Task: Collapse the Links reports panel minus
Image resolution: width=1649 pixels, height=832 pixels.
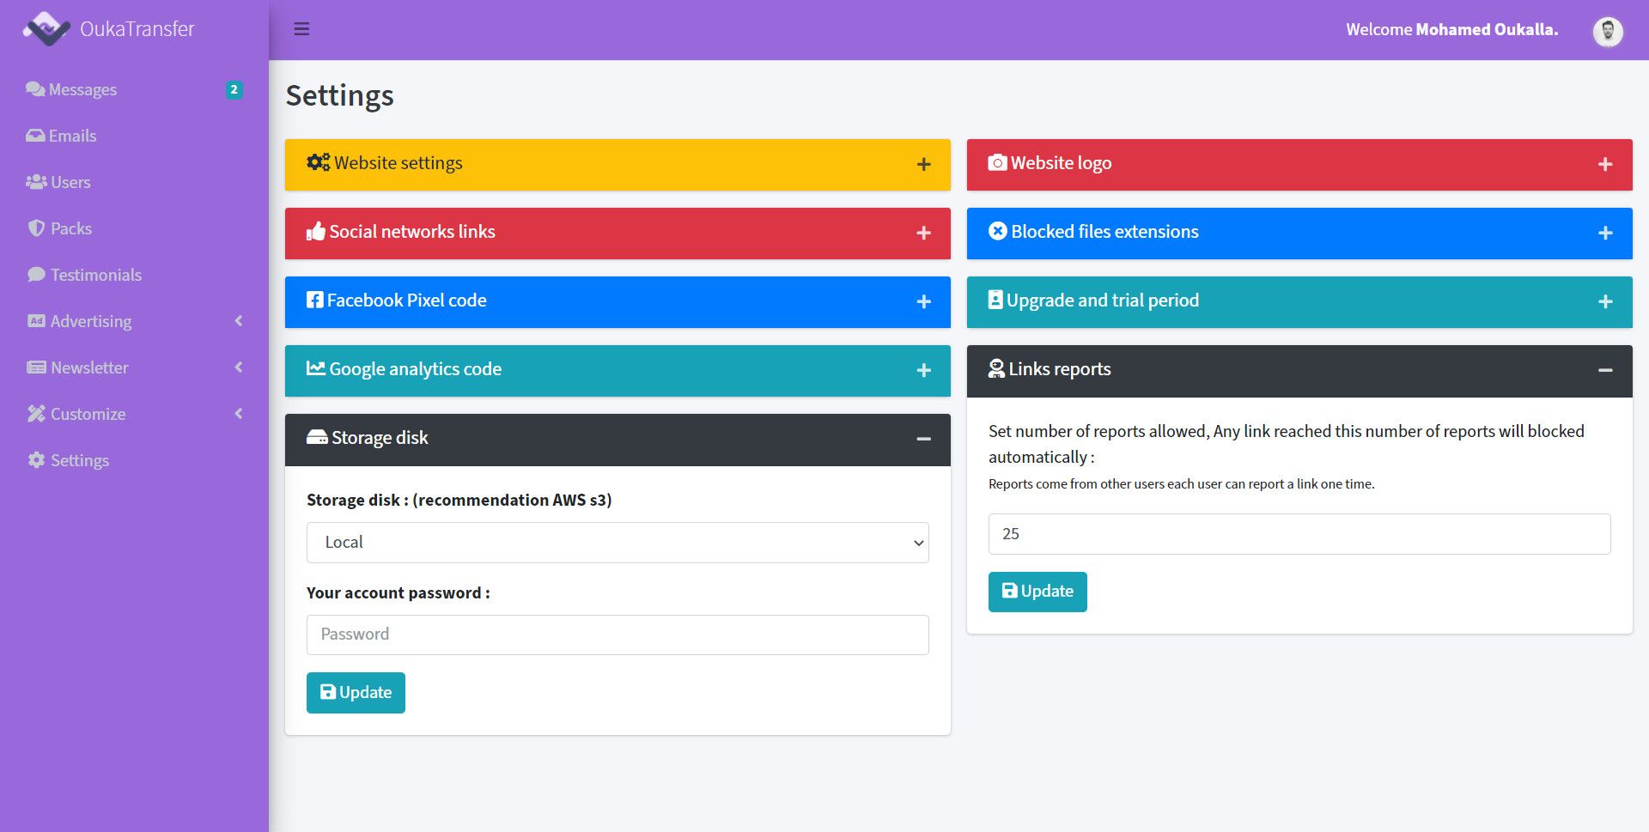Action: [1605, 370]
